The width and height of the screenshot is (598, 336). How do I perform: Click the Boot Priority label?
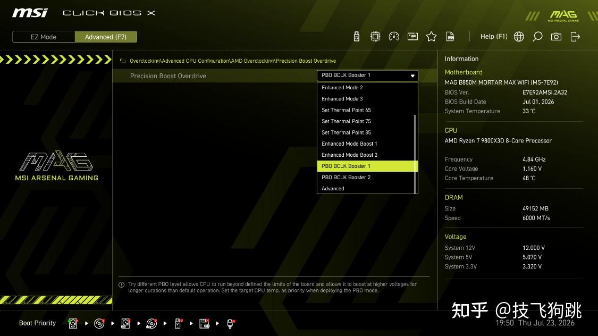click(37, 323)
